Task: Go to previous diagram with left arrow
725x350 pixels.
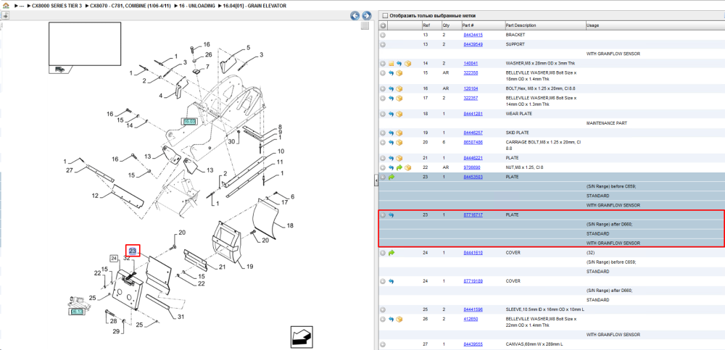Action: tap(355, 15)
